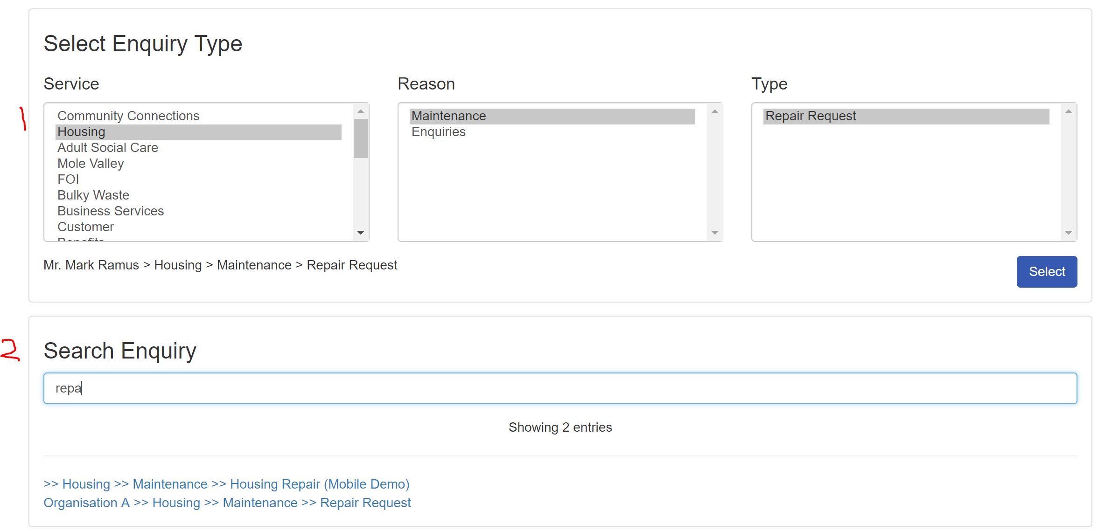Click the Select button

point(1046,271)
